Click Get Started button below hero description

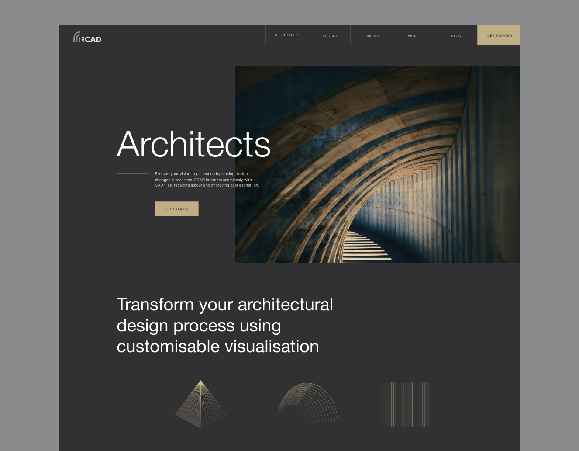coord(177,209)
